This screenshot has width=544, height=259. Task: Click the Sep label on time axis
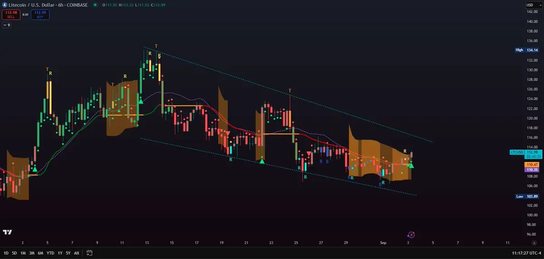coord(384,243)
